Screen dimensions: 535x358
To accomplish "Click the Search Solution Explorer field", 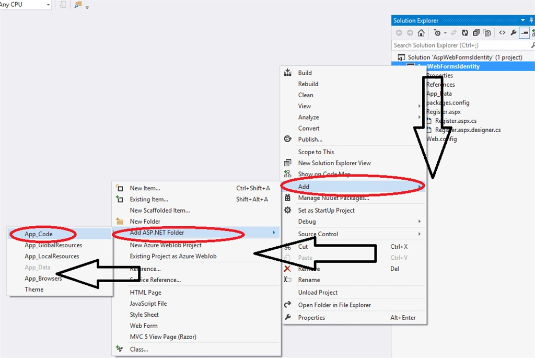I will click(x=461, y=45).
